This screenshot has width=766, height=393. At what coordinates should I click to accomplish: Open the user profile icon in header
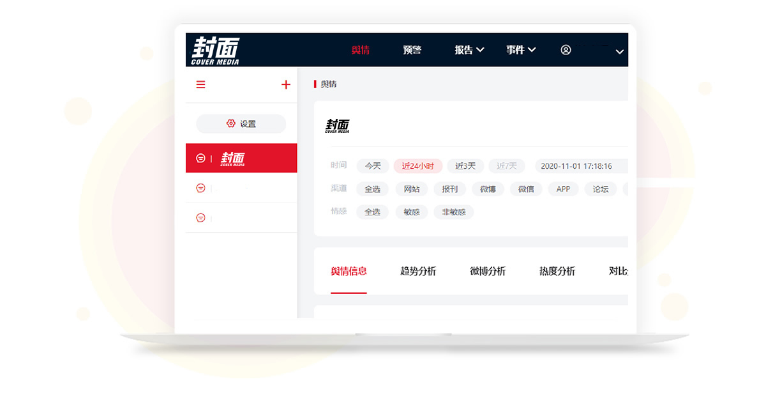566,50
